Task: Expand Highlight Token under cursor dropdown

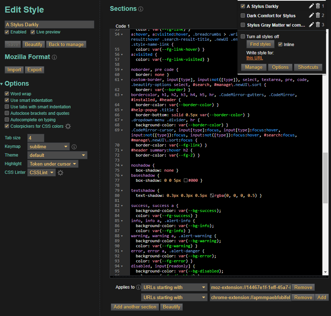Action: point(53,164)
